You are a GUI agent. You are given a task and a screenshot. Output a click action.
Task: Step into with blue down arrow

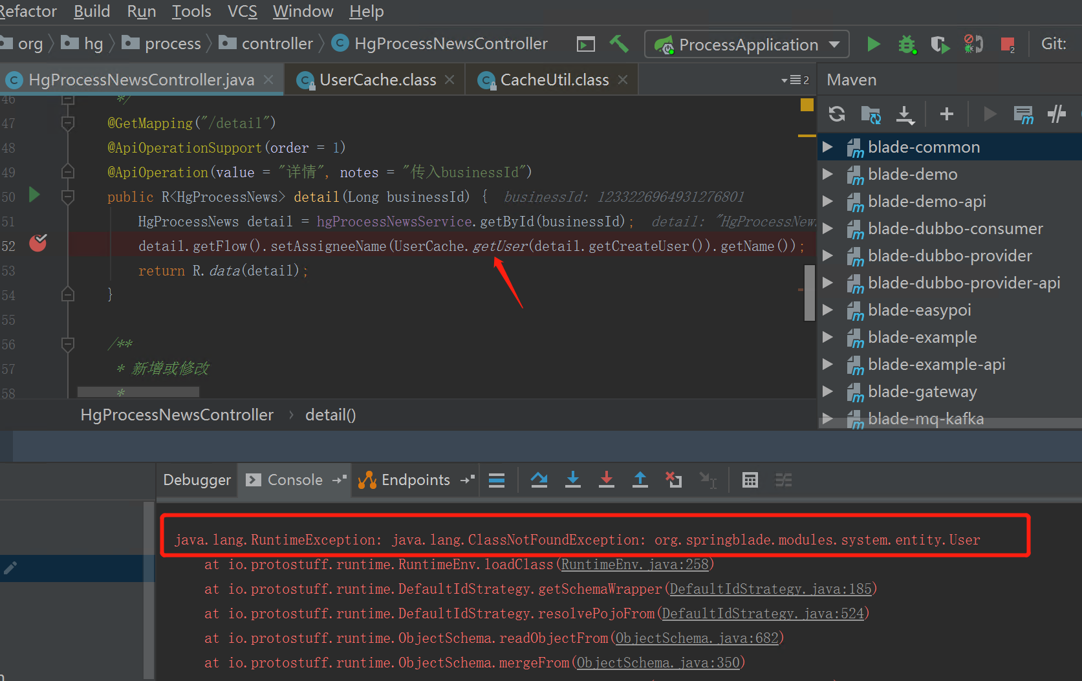(573, 480)
